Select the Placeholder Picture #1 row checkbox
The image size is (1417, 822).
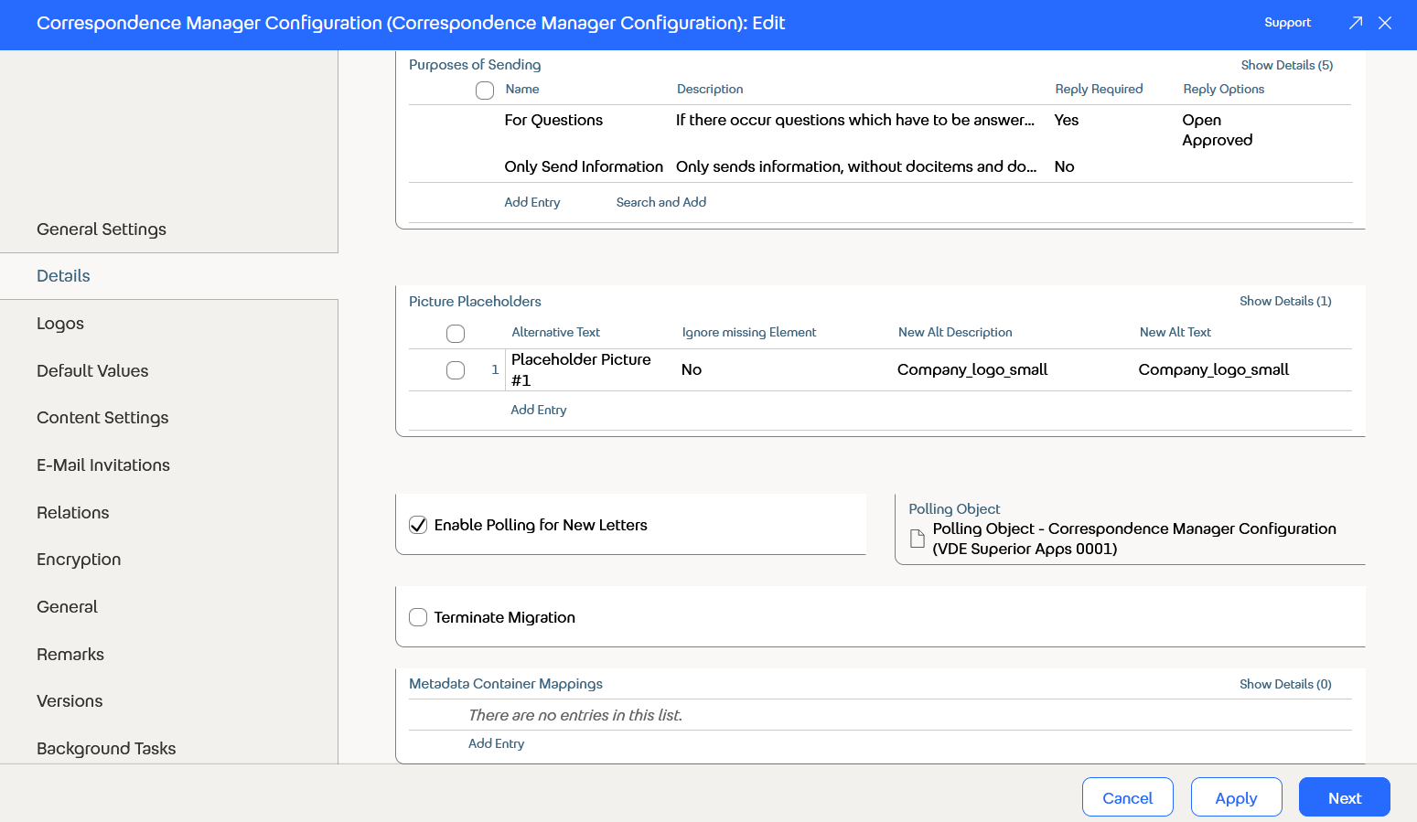click(455, 369)
